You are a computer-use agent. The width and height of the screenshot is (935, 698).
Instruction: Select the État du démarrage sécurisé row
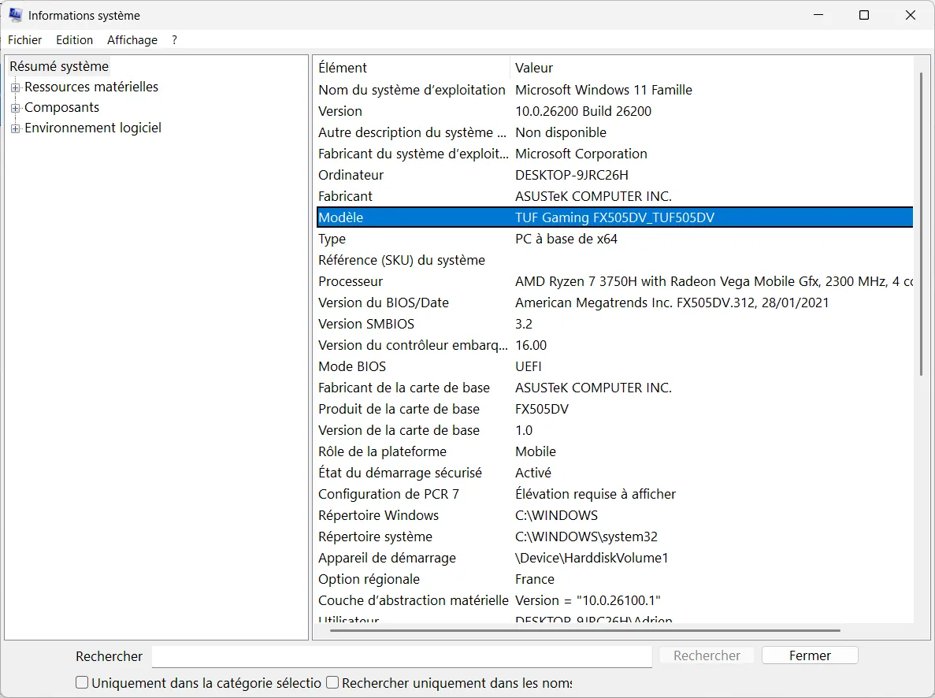[x=614, y=473]
